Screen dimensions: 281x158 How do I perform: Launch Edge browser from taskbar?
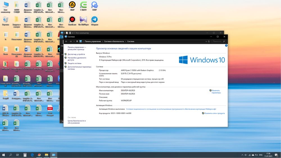[x=32, y=155]
